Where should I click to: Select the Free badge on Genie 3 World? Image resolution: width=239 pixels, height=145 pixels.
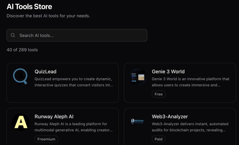158,94
